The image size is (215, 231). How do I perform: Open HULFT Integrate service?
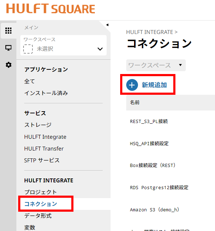(x=45, y=137)
